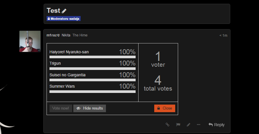Viewport: 259px width, 134px height.
Task: Click the name Nikita
Action: pos(66,35)
